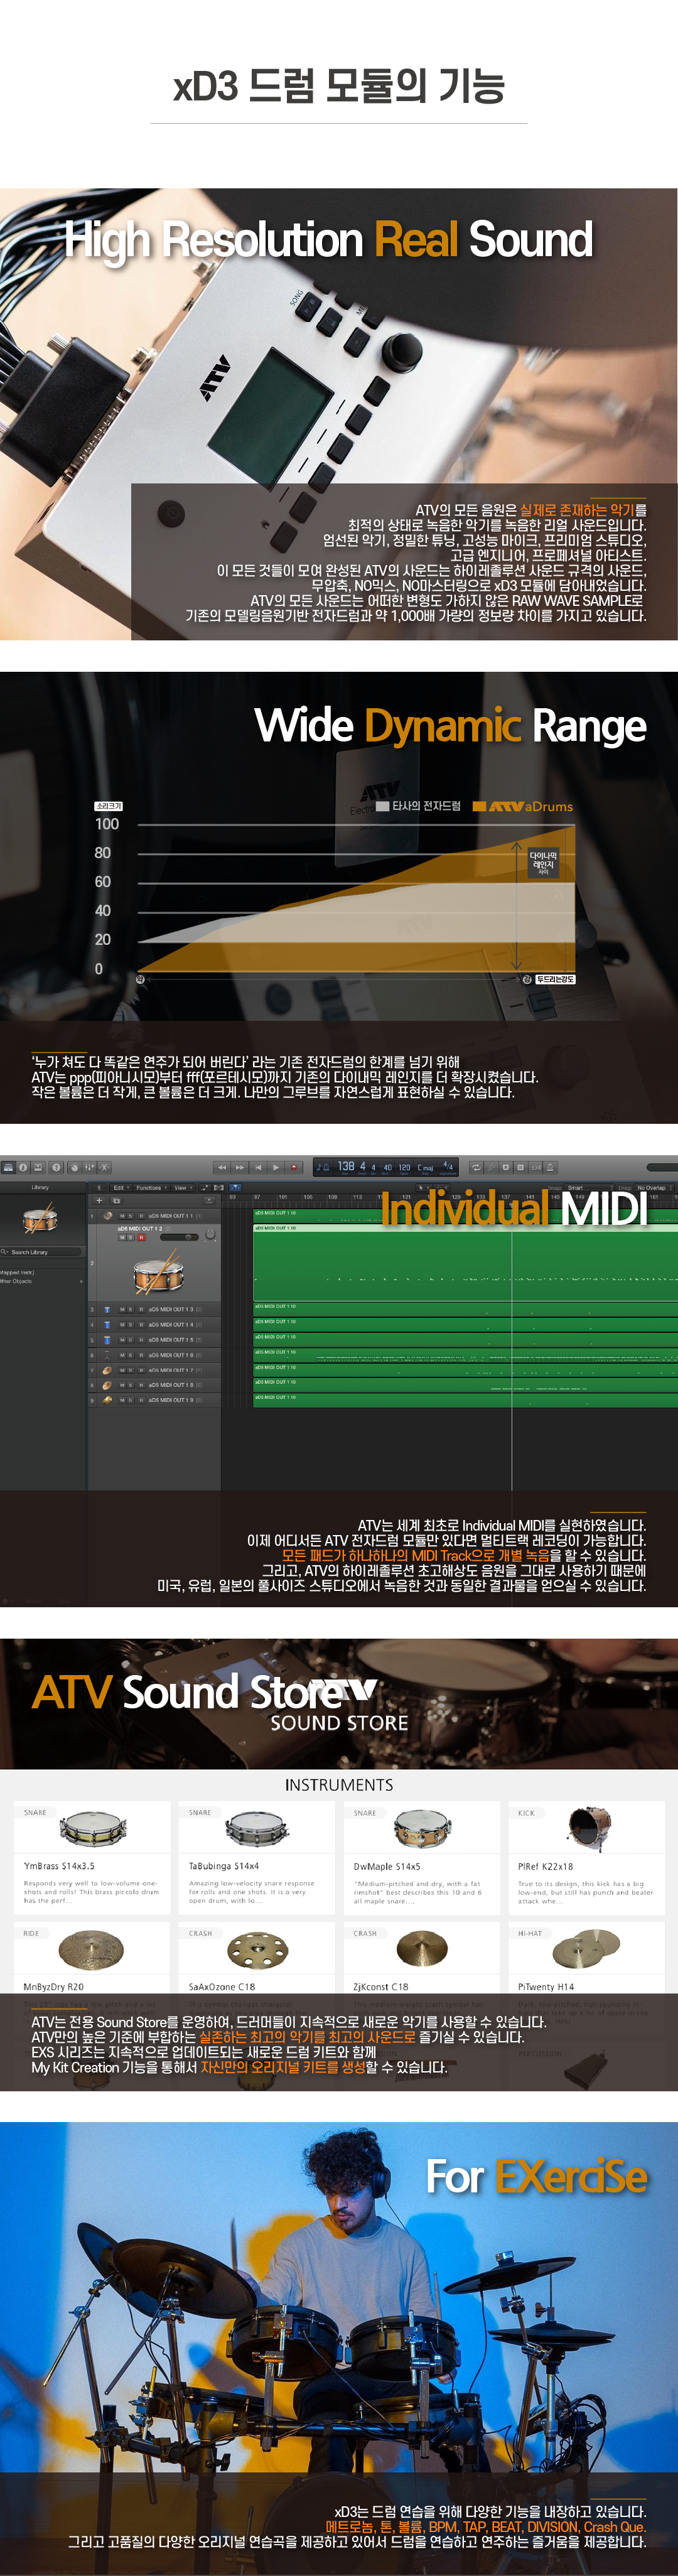Open the Mixer sliders icon in toolbar
Image resolution: width=678 pixels, height=2576 pixels.
[x=89, y=1167]
